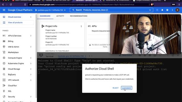
Task: Open Marketplace in sidebar
Action: 13,52
